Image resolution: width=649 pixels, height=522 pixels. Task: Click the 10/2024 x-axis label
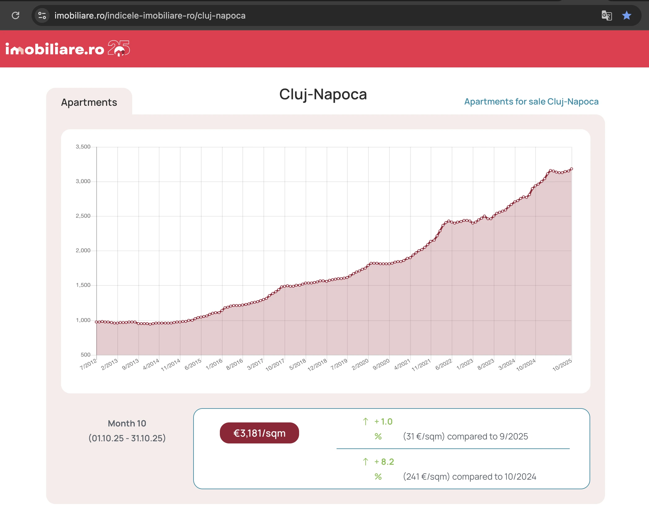[526, 365]
